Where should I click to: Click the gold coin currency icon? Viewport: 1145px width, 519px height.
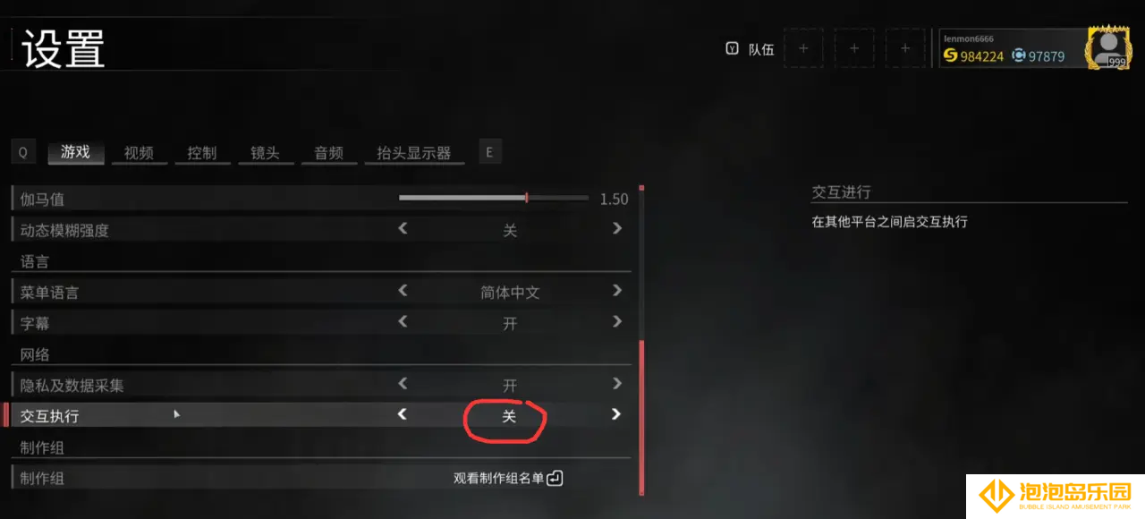click(950, 55)
